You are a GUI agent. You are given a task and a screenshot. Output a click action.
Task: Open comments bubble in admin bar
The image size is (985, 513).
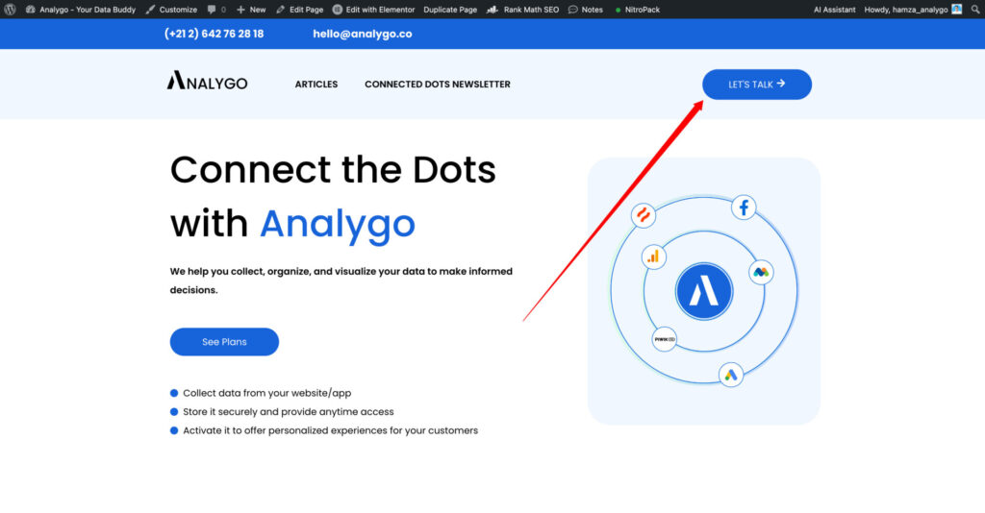(x=215, y=10)
